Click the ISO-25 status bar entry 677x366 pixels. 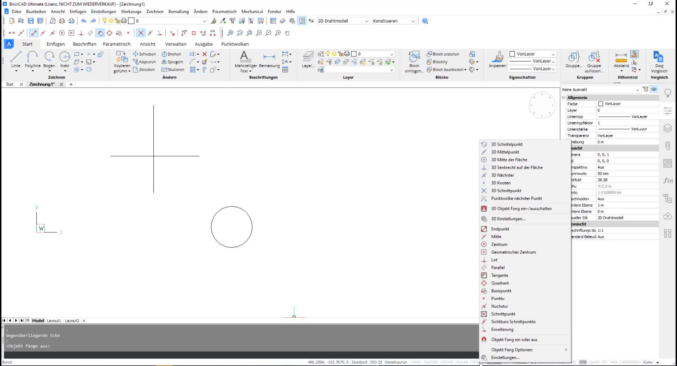(376, 362)
